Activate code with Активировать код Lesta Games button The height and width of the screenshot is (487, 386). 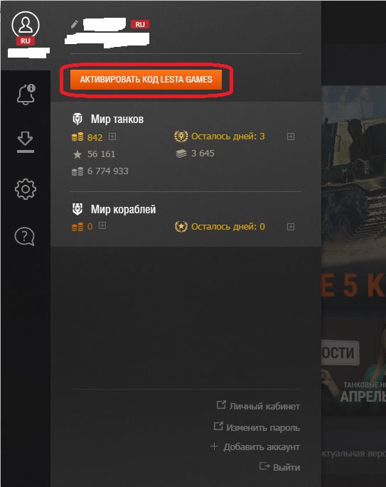(146, 80)
